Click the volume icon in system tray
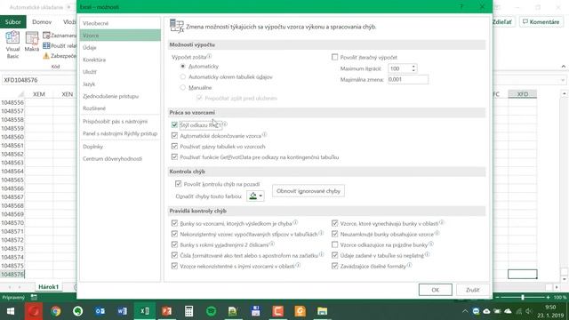 529,311
